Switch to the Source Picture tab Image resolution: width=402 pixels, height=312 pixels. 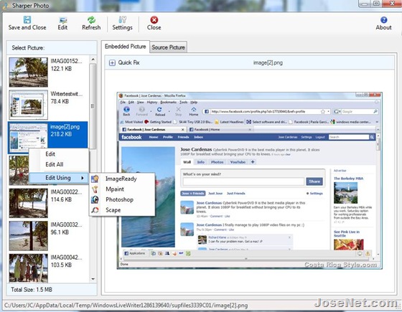(168, 47)
